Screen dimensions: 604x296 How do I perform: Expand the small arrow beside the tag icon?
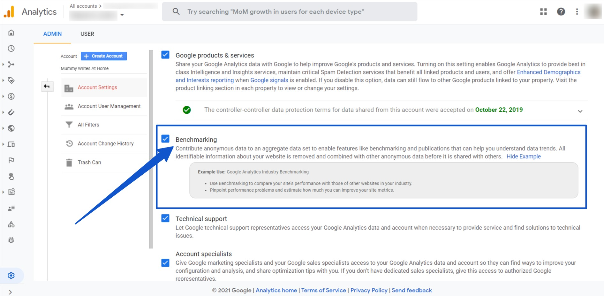pyautogui.click(x=3, y=80)
